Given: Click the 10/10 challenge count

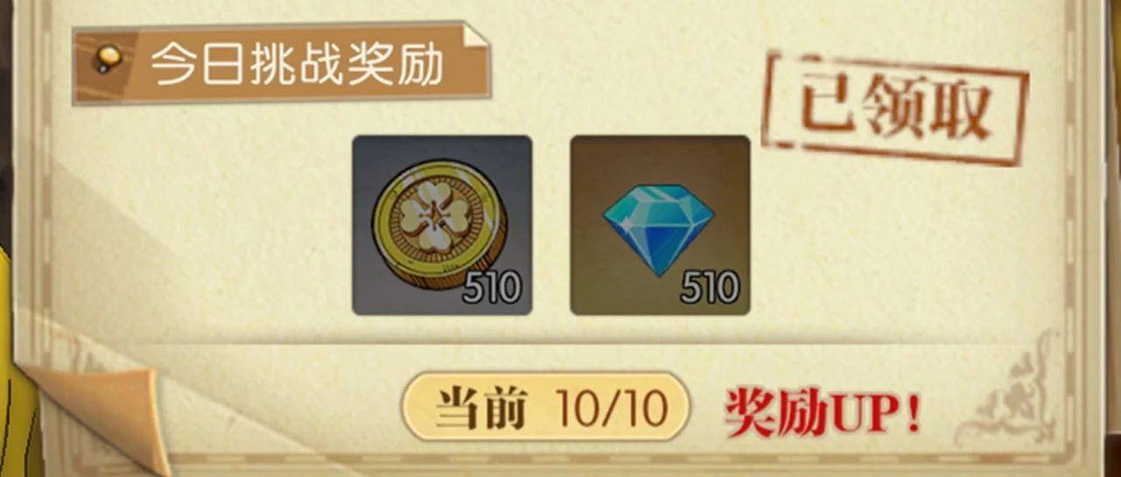Looking at the screenshot, I should [x=611, y=408].
